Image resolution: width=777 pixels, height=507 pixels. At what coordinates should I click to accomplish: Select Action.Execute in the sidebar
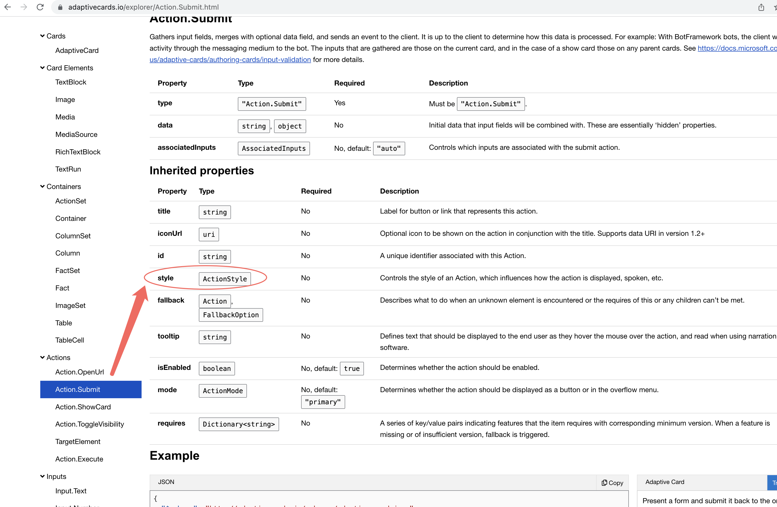pos(79,459)
